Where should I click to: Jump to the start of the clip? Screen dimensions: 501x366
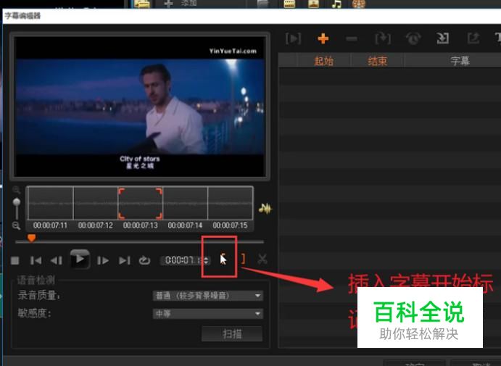click(36, 261)
